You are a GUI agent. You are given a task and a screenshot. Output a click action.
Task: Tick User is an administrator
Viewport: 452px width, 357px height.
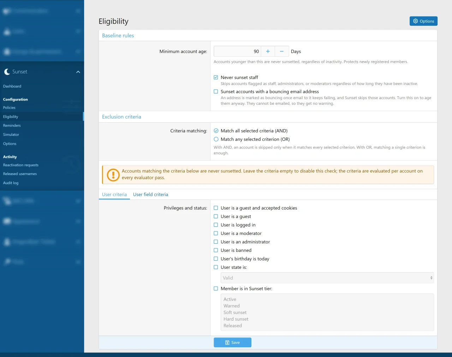click(216, 242)
